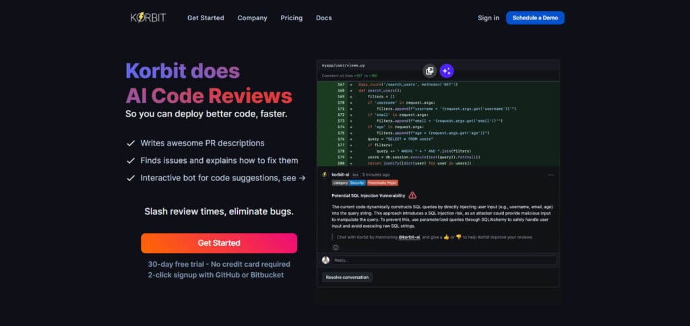Click into the Reply input field
Screen dimensions: 690x326
(x=443, y=261)
